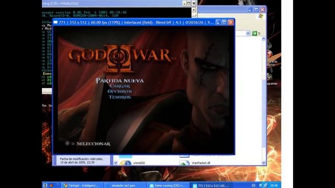
Task: Minimize the PCSX2 console window
Action: click(184, 3)
